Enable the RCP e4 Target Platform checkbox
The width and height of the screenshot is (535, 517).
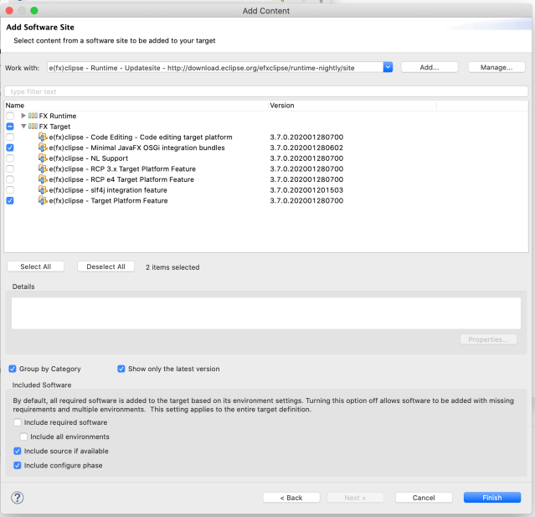tap(10, 179)
